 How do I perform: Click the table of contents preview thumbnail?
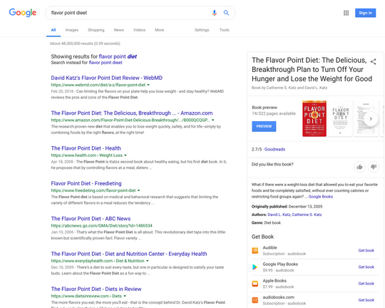[366, 118]
